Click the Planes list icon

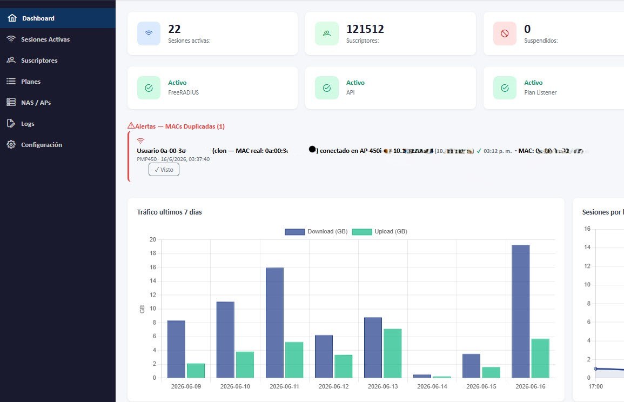tap(11, 81)
